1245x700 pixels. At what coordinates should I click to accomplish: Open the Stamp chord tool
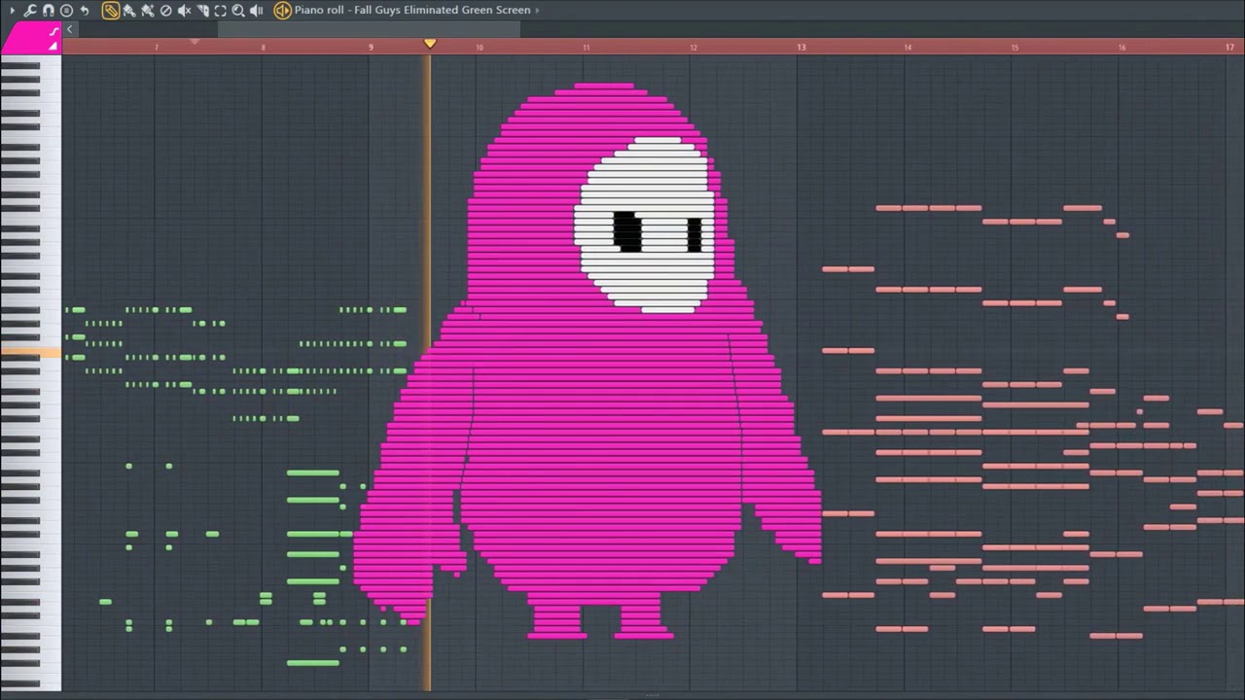coord(66,11)
